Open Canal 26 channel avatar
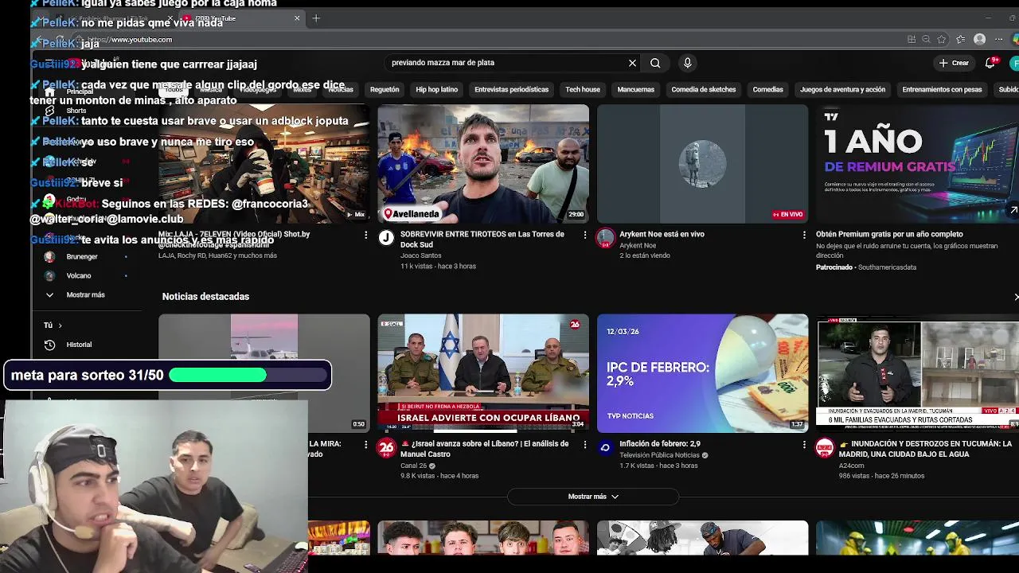The image size is (1019, 573). [x=386, y=448]
